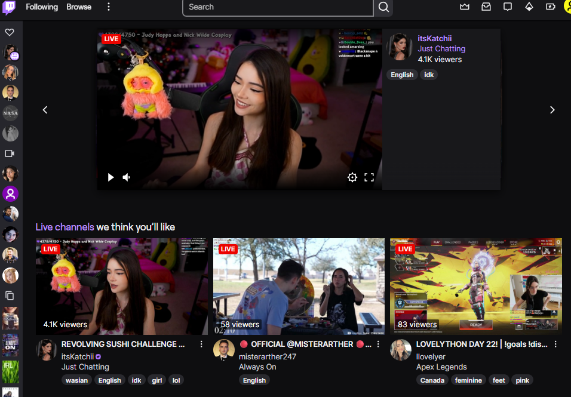This screenshot has height=397, width=571.
Task: Click the lol tag
Action: [176, 380]
